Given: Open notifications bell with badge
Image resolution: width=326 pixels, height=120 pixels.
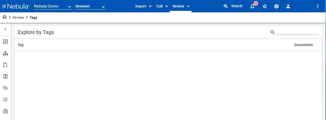Looking at the screenshot, I should click(x=252, y=6).
